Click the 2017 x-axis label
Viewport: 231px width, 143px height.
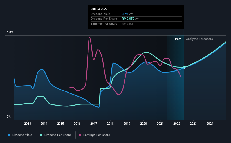pos(94,124)
